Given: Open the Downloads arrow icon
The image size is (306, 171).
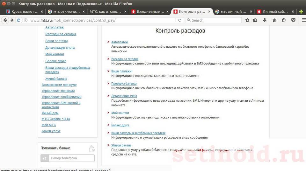Looking at the screenshot, I should pos(265,20).
